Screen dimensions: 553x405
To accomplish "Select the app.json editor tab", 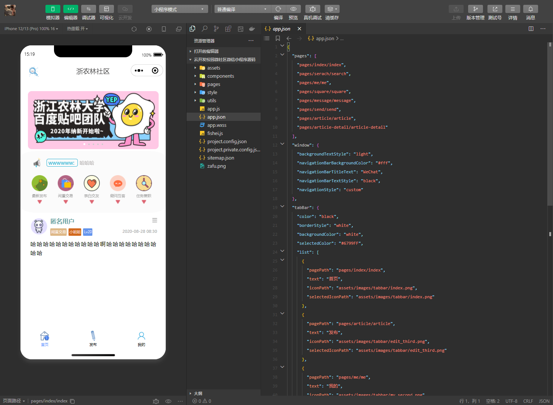I will point(281,29).
